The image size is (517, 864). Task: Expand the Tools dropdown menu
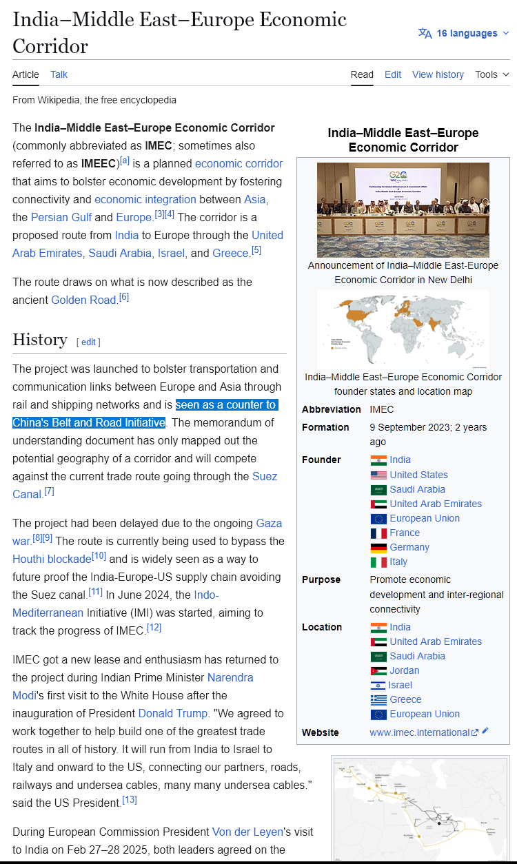click(492, 74)
